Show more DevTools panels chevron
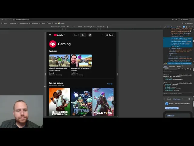This screenshot has height=146, width=194. click(178, 27)
